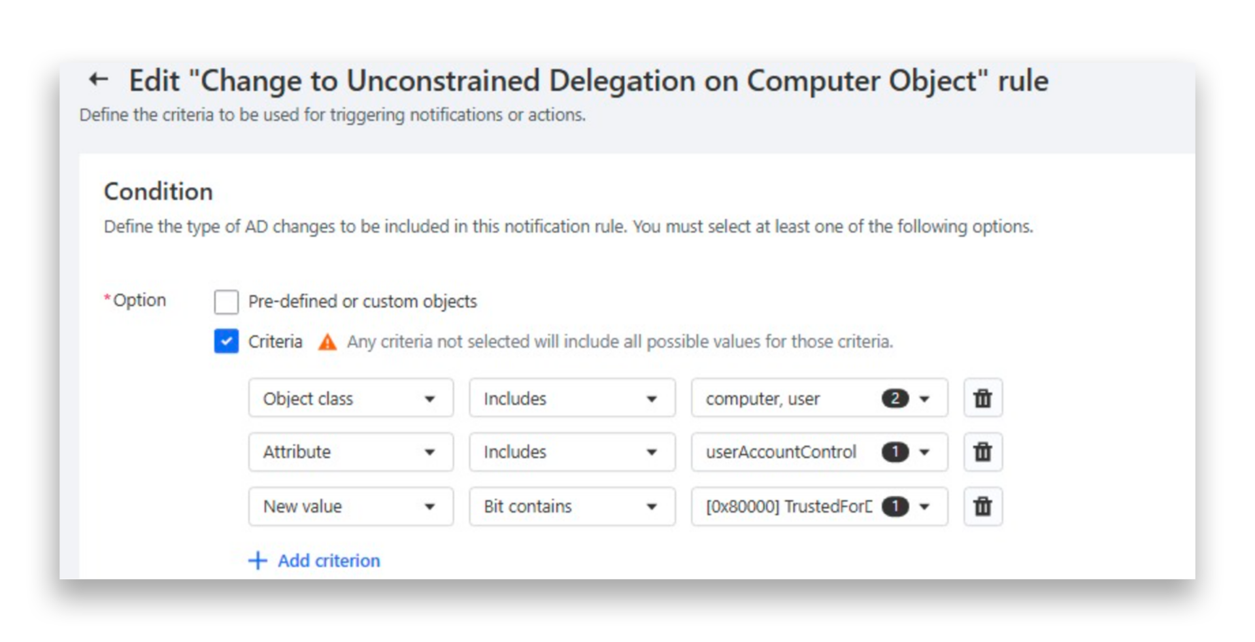Viewport: 1255px width, 642px height.
Task: Click the count badge on computer, user values
Action: point(895,398)
